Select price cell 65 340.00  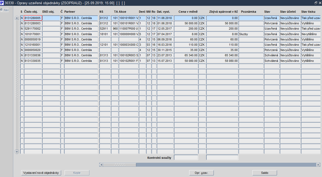click(186, 55)
